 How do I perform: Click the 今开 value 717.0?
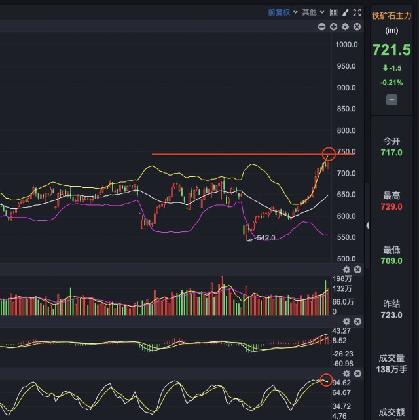(x=392, y=153)
